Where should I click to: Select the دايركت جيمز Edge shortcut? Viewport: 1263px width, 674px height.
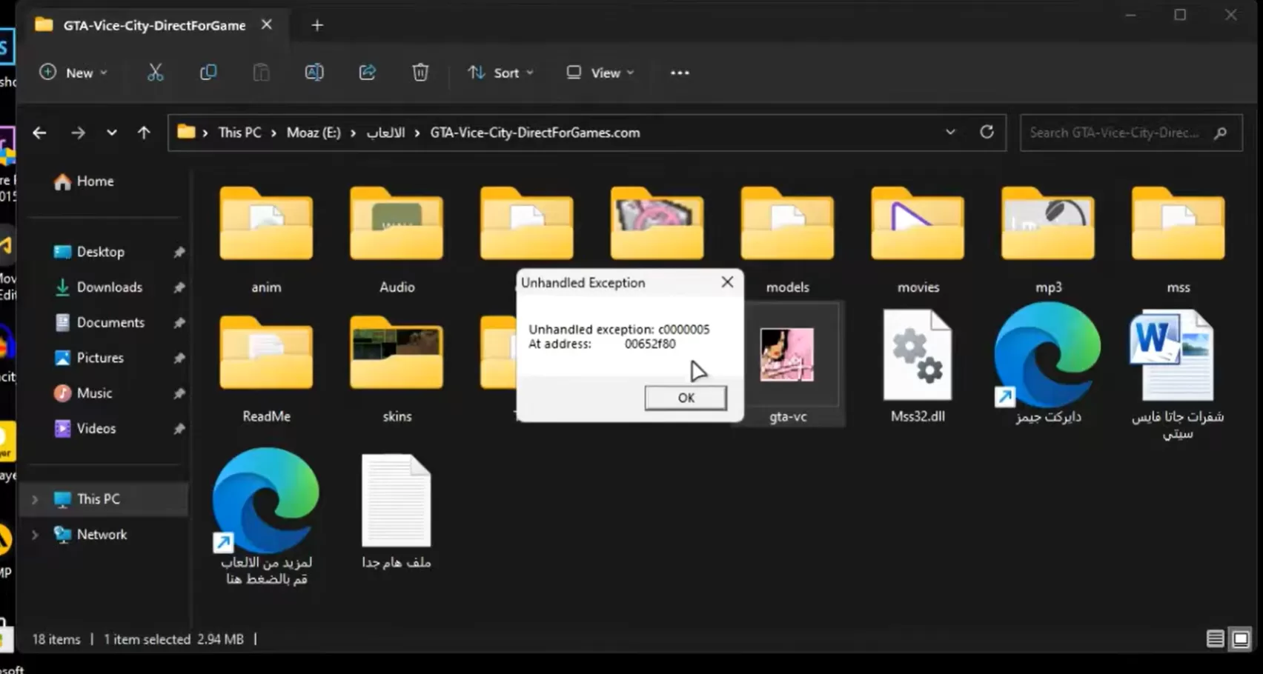[1048, 364]
